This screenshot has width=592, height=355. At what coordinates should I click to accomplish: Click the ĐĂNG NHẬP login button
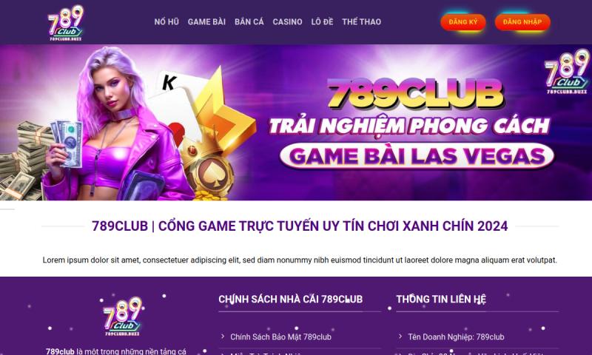[522, 22]
